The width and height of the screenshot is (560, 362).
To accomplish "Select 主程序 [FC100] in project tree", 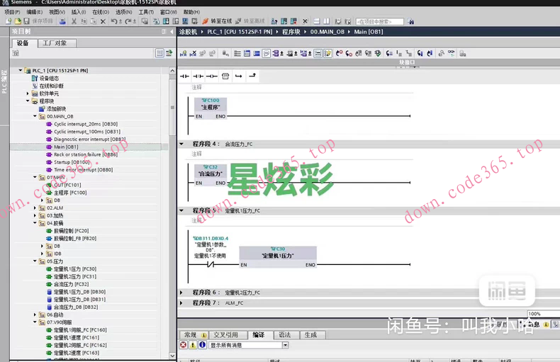I will [x=70, y=193].
